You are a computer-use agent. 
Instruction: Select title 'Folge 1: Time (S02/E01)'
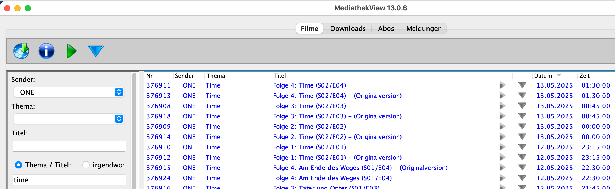pyautogui.click(x=310, y=147)
